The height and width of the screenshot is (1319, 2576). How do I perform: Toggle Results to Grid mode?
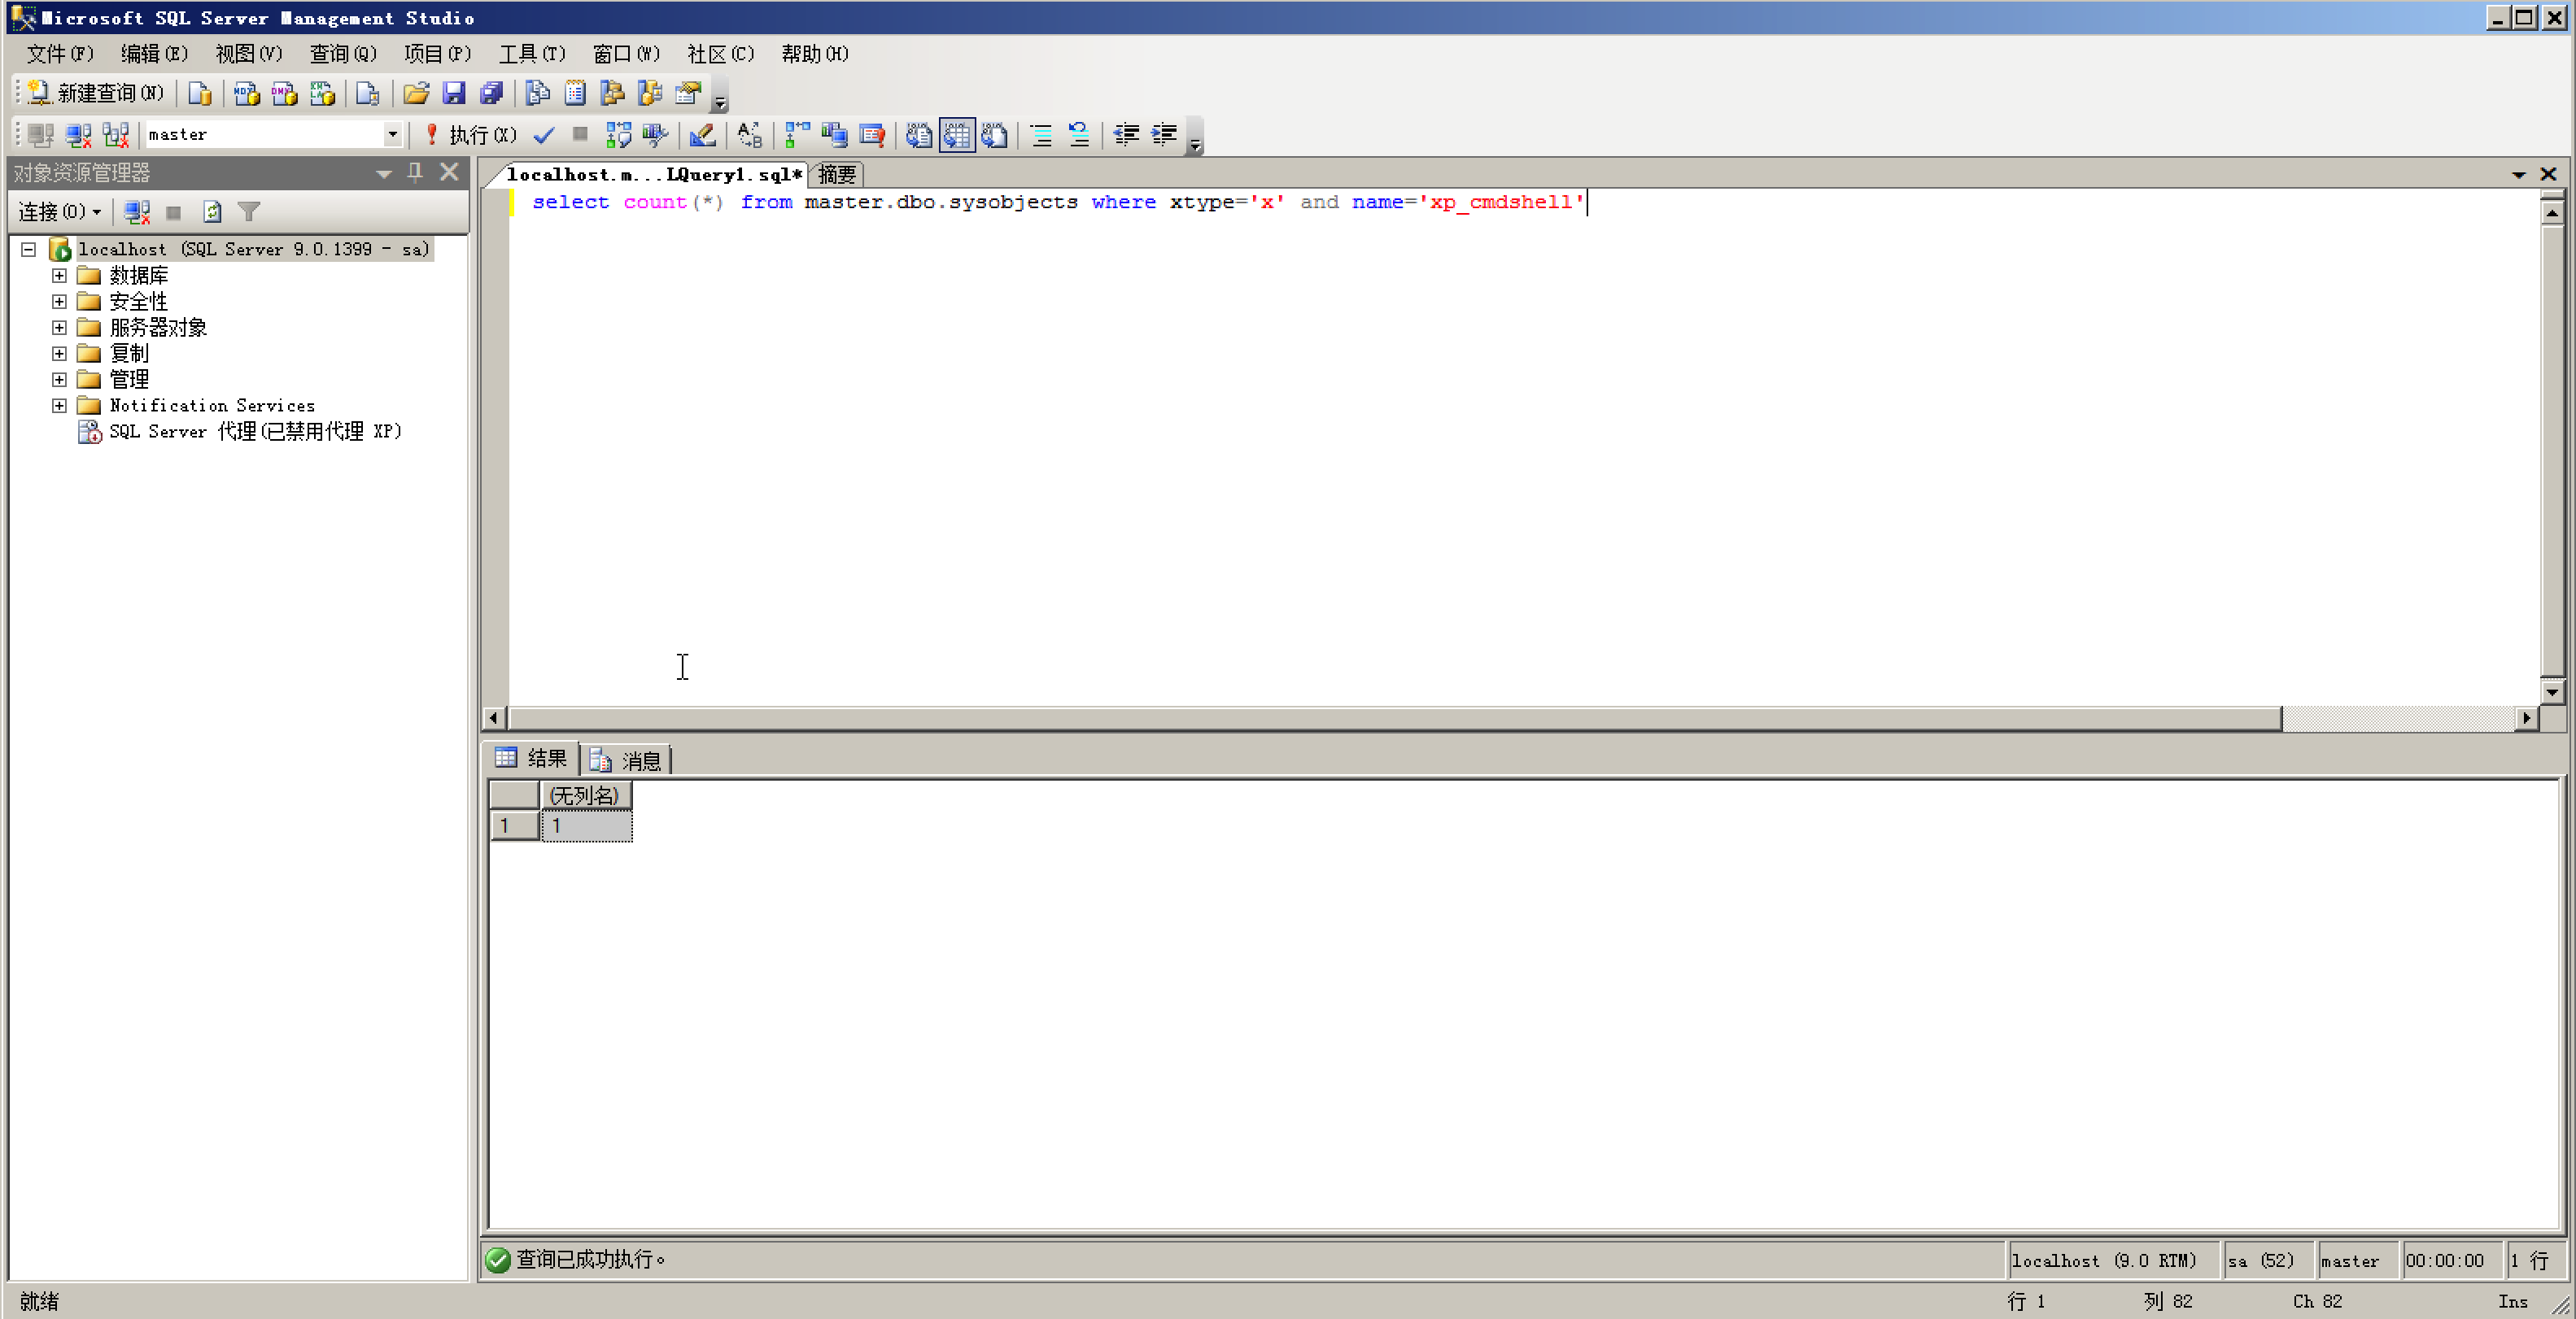[956, 135]
